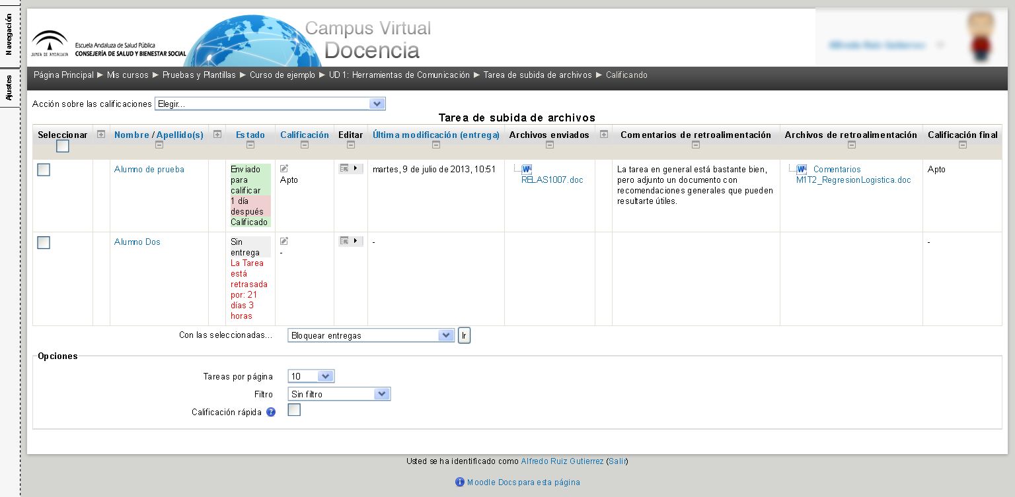
Task: Expand the Filtro dropdown showing 'Sin filtro'
Action: (339, 394)
